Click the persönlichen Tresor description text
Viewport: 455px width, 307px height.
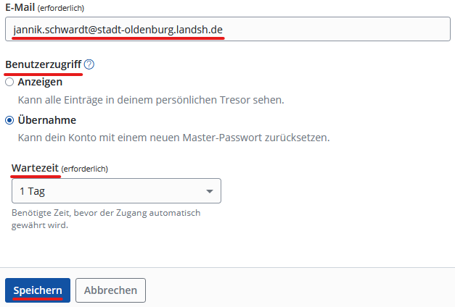click(x=150, y=99)
